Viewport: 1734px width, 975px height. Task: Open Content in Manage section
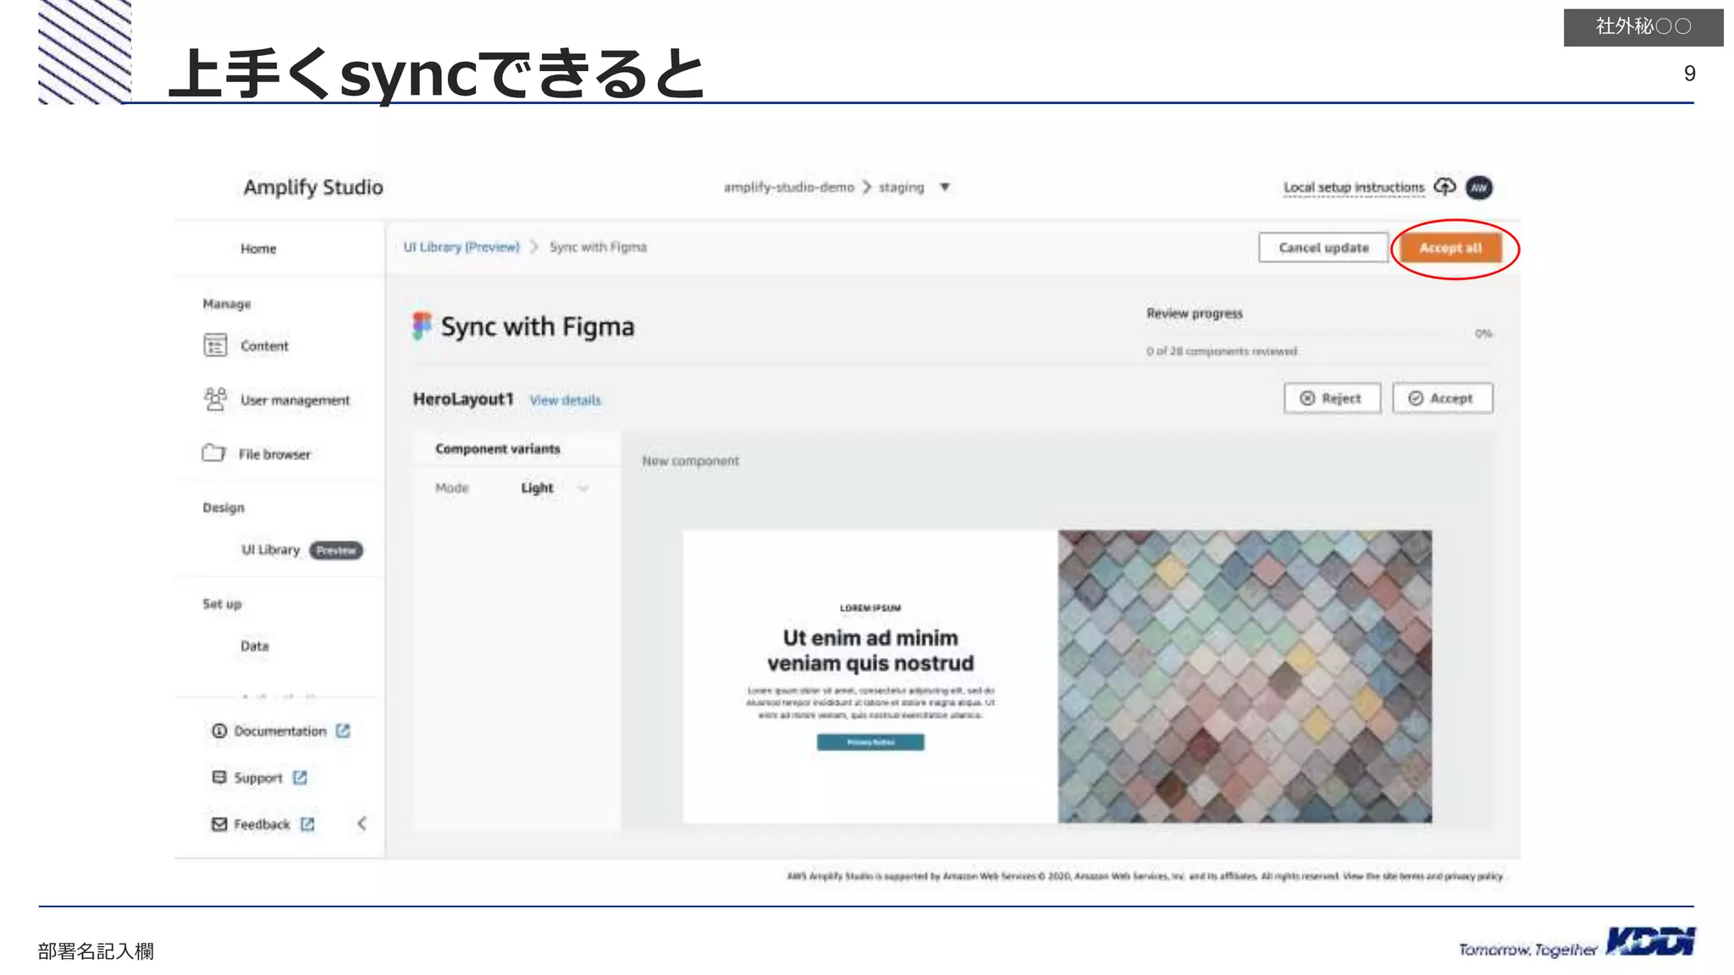coord(264,346)
